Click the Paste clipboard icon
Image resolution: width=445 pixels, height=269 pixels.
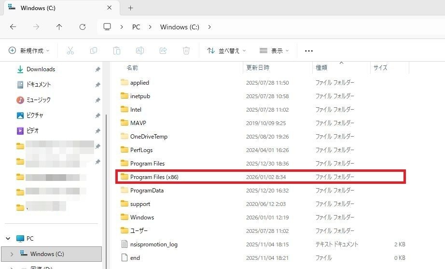[x=116, y=51]
